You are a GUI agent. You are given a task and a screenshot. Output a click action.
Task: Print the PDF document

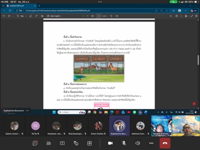tap(177, 16)
